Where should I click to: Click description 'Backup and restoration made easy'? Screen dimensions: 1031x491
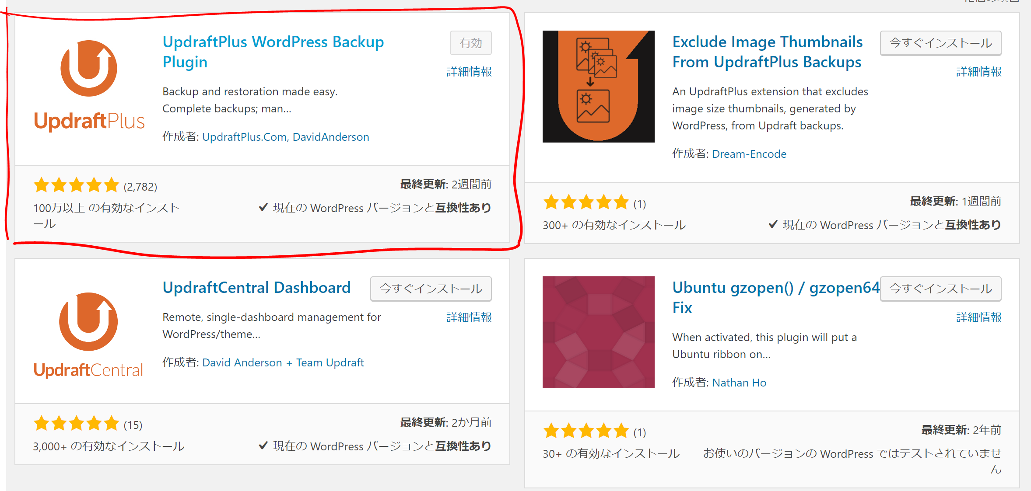250,100
